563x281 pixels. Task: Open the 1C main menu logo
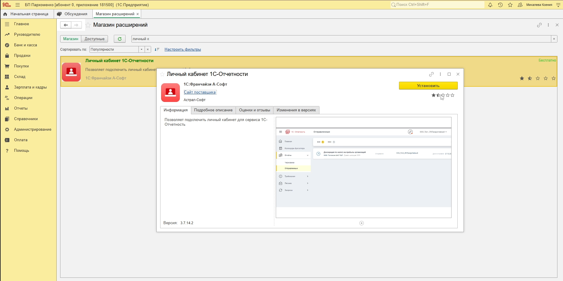click(6, 5)
